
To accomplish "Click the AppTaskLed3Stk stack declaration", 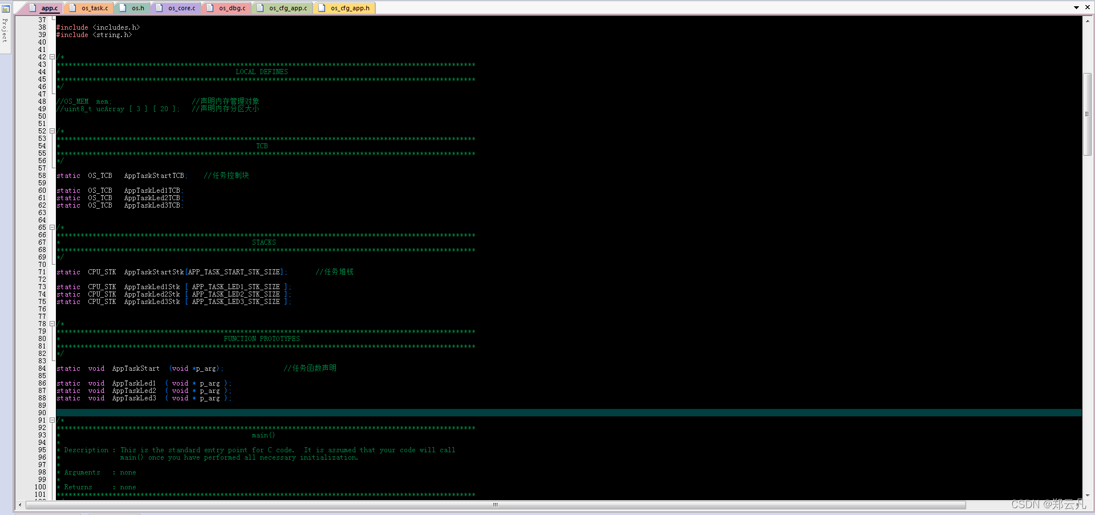I will tap(174, 302).
